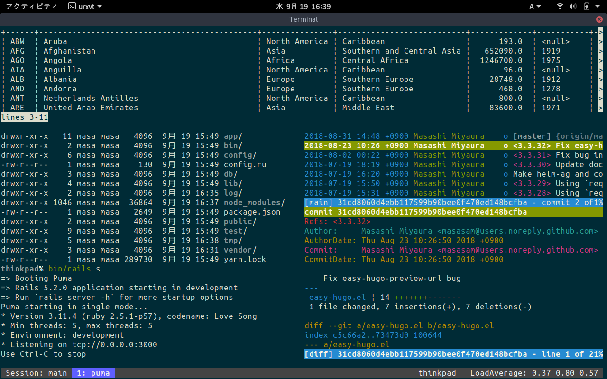607x379 pixels.
Task: Open the input method A indicator
Action: tap(535, 7)
